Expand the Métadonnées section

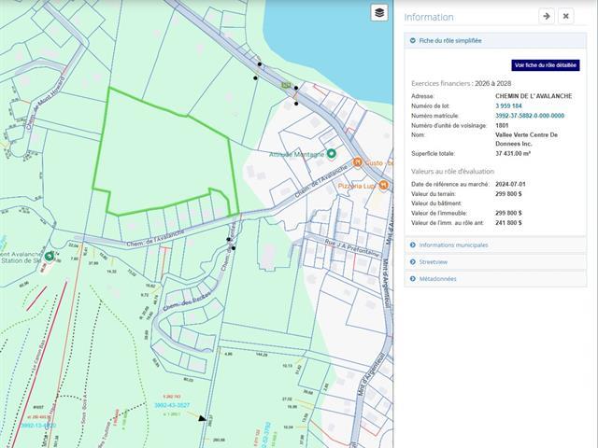pos(437,278)
